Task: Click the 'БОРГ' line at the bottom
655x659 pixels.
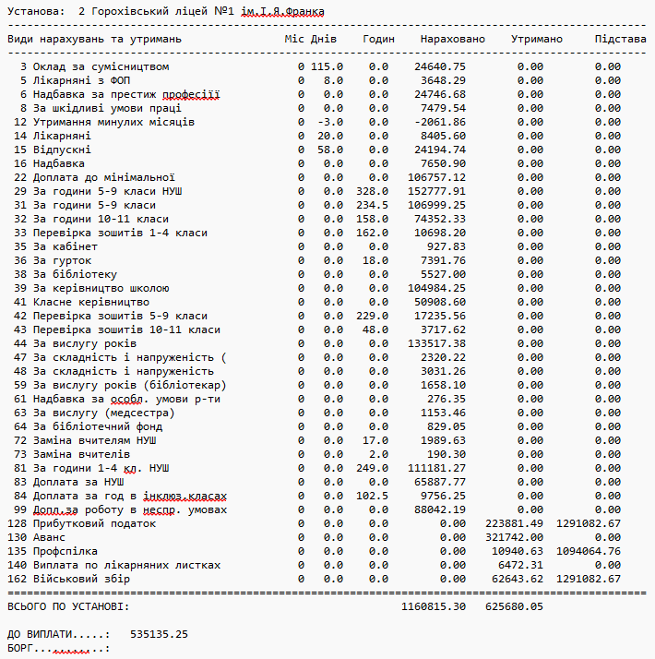Action: pyautogui.click(x=58, y=649)
